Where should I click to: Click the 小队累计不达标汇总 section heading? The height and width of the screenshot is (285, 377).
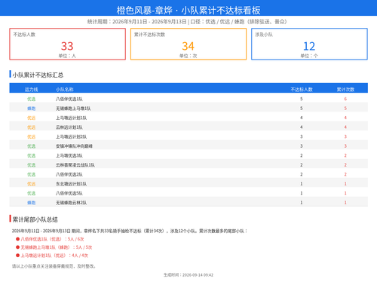[x=38, y=75]
